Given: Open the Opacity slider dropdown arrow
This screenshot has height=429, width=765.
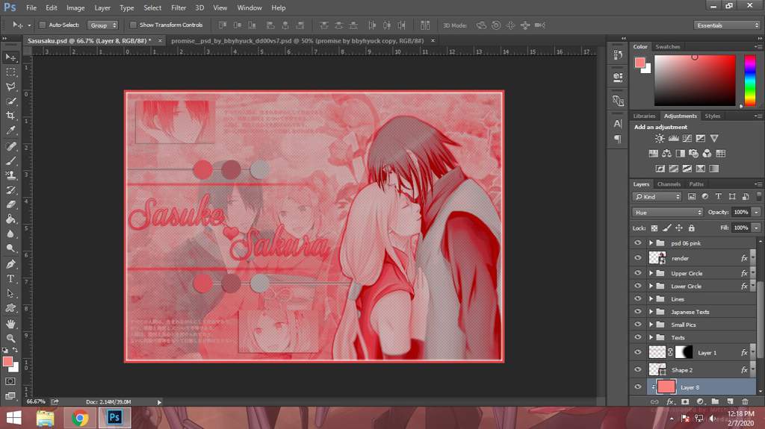Looking at the screenshot, I should pyautogui.click(x=756, y=212).
